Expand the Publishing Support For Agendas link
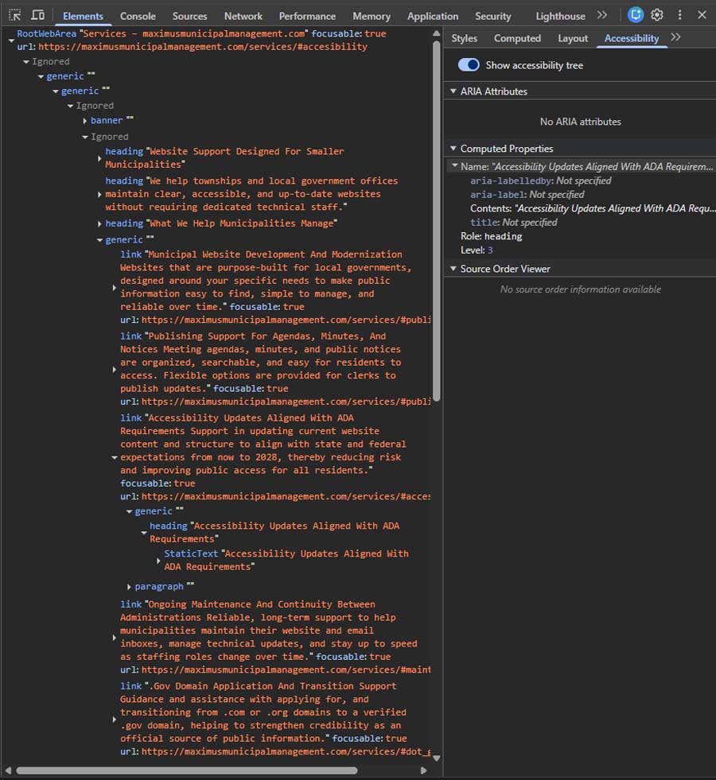716x780 pixels. point(115,369)
